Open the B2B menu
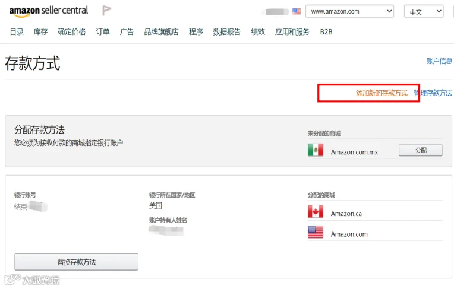The height and width of the screenshot is (289, 454). [x=326, y=32]
